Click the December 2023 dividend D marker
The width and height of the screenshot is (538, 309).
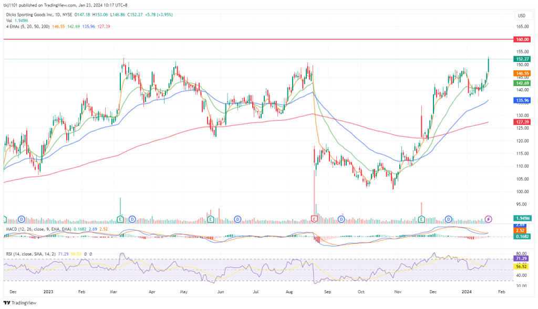pyautogui.click(x=449, y=219)
